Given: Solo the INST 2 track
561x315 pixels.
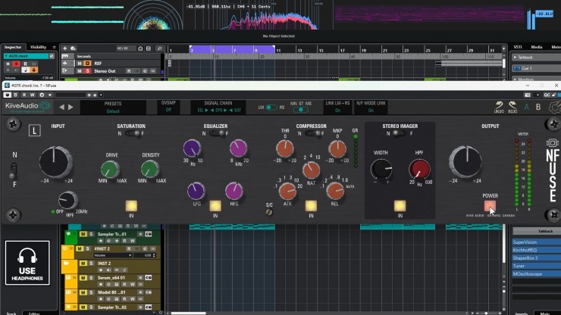Looking at the screenshot, I should click(x=89, y=262).
